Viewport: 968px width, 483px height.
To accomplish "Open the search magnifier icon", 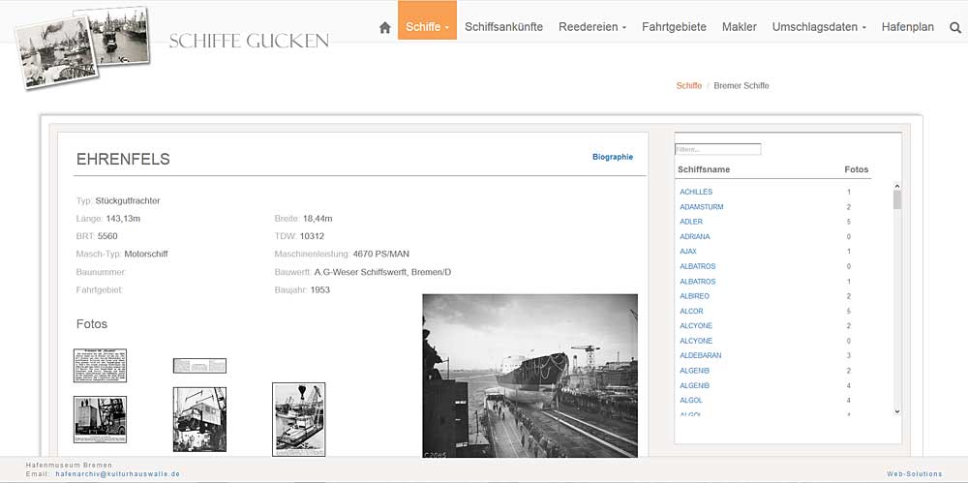I will pos(955,27).
